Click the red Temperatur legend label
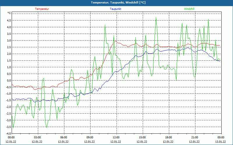The height and width of the screenshot is (145, 233). 42,9
